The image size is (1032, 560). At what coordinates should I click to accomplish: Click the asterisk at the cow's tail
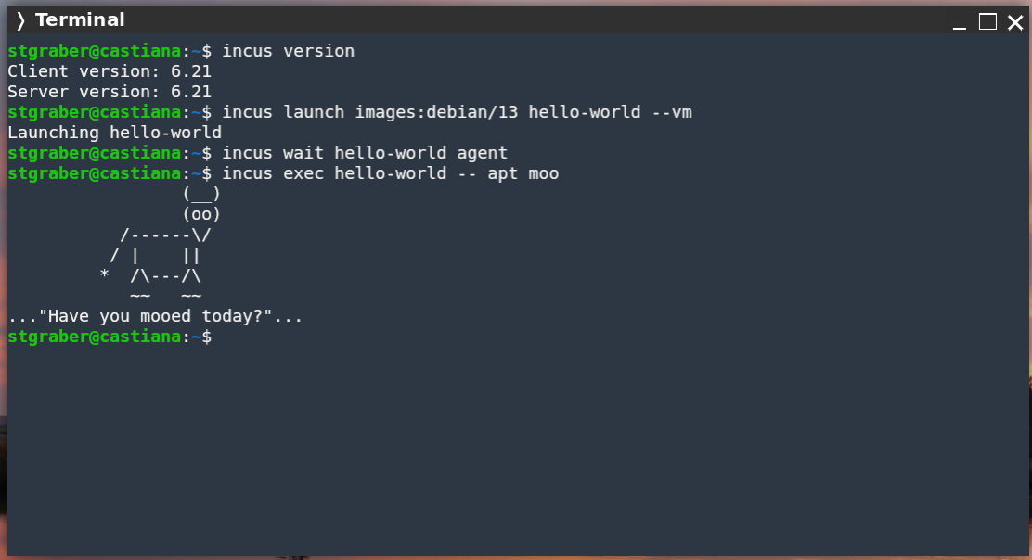coord(105,275)
